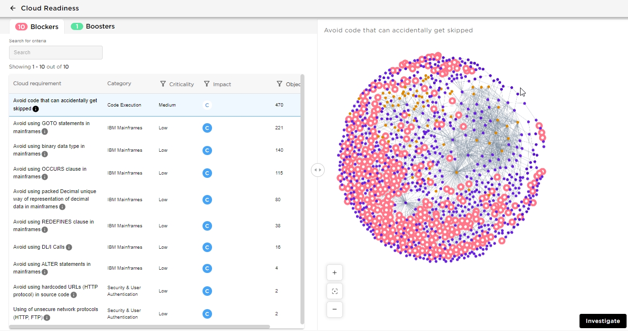Click info icon for binary data type requirement

click(45, 154)
